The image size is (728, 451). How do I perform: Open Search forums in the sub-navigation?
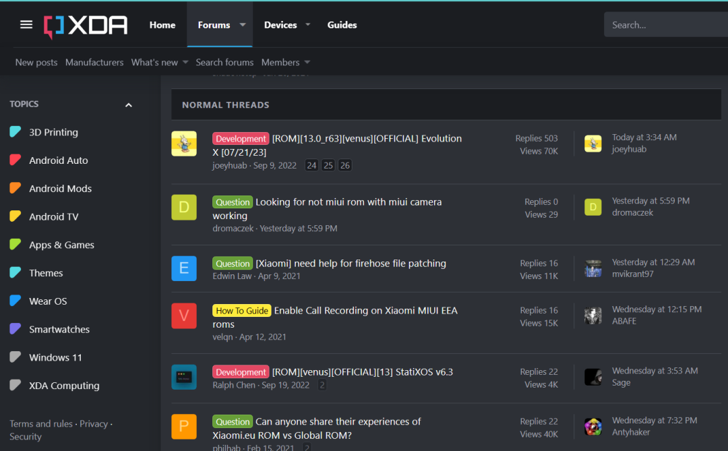[x=224, y=62]
